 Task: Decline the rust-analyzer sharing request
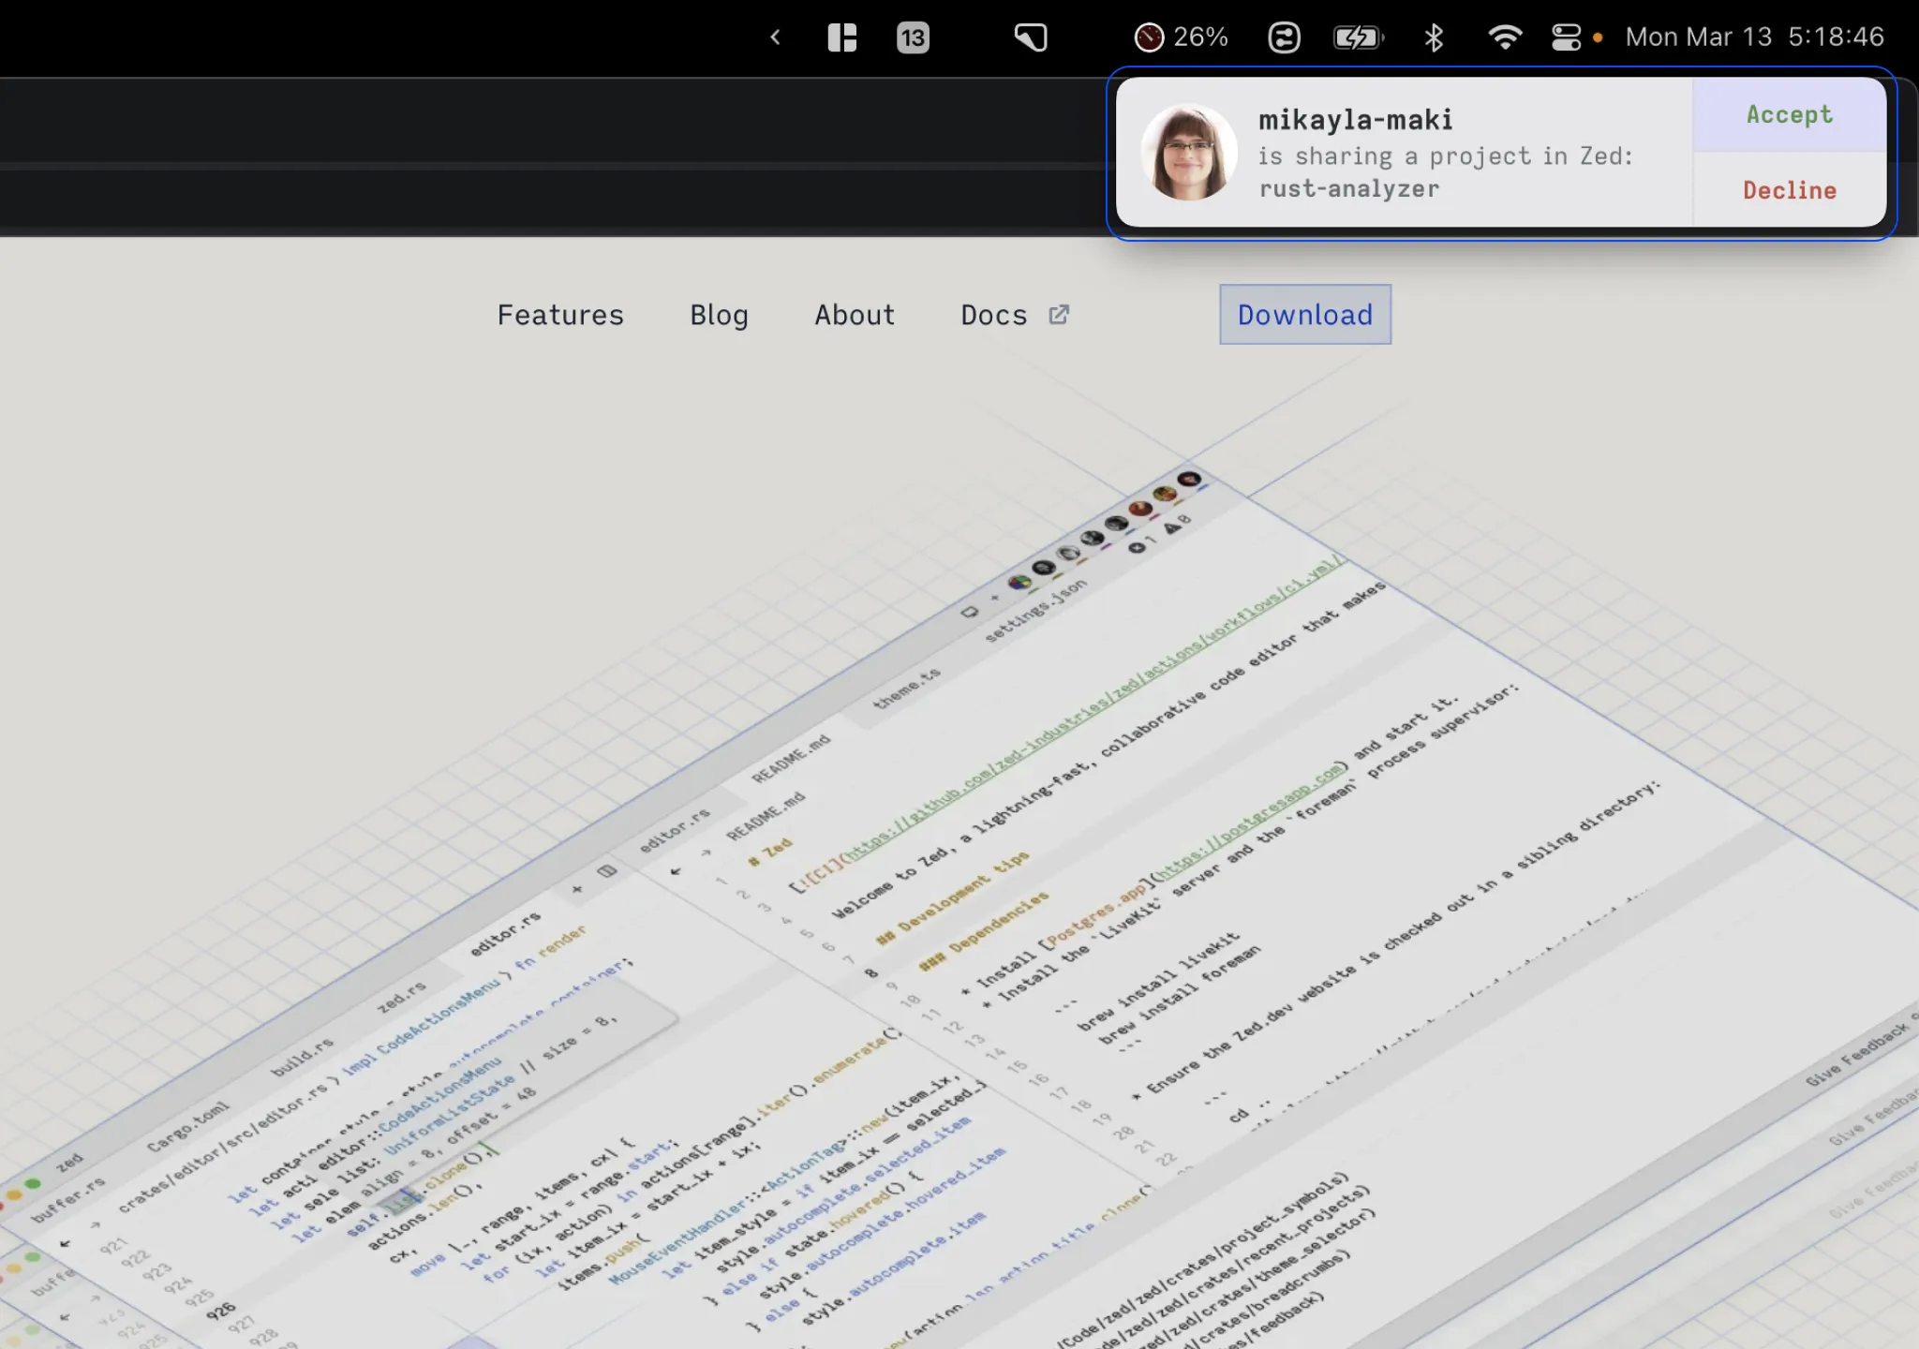tap(1789, 190)
